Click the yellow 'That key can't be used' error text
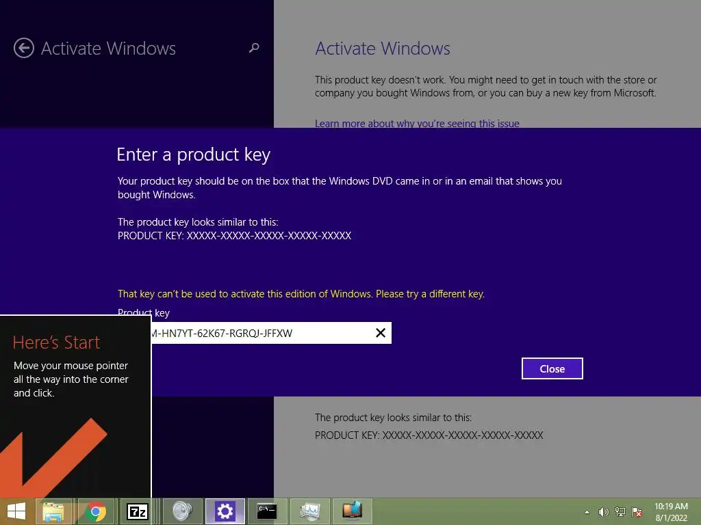 coord(301,294)
